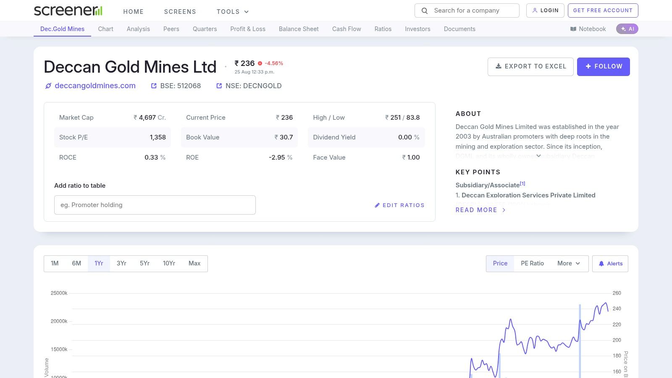The width and height of the screenshot is (672, 378).
Task: Click the user icon in Login button
Action: (x=535, y=10)
